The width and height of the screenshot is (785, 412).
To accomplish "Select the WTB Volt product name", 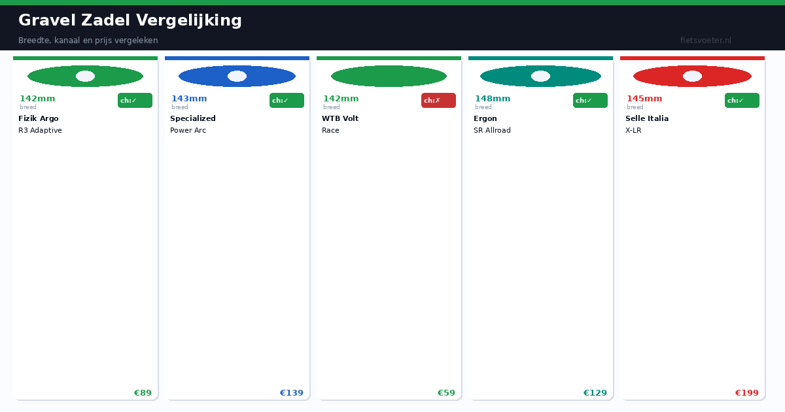I will [340, 118].
